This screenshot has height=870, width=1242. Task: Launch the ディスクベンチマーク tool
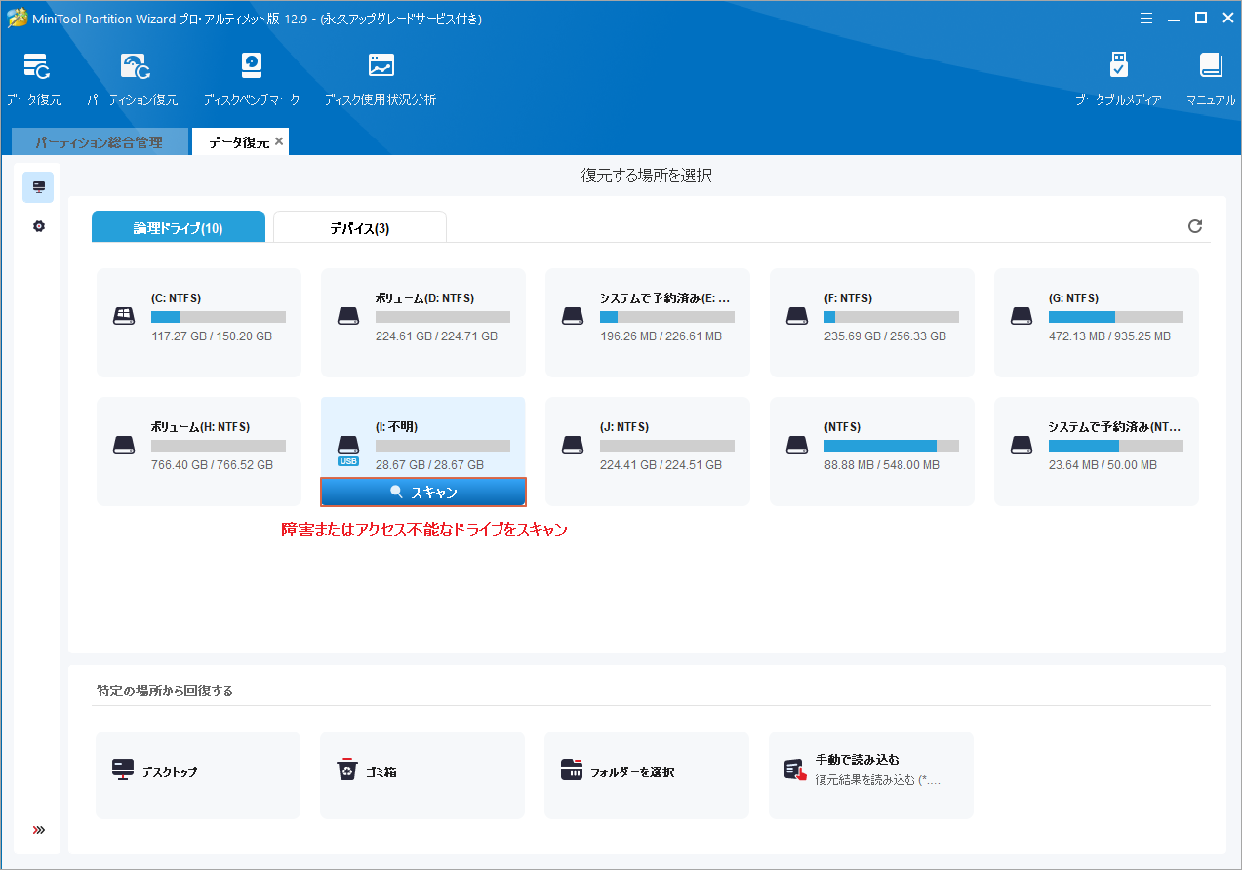coord(252,66)
